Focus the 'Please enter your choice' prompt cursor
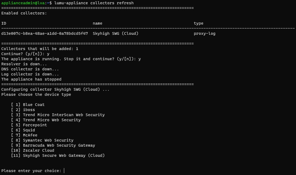The height and width of the screenshot is (175, 296). [64, 171]
